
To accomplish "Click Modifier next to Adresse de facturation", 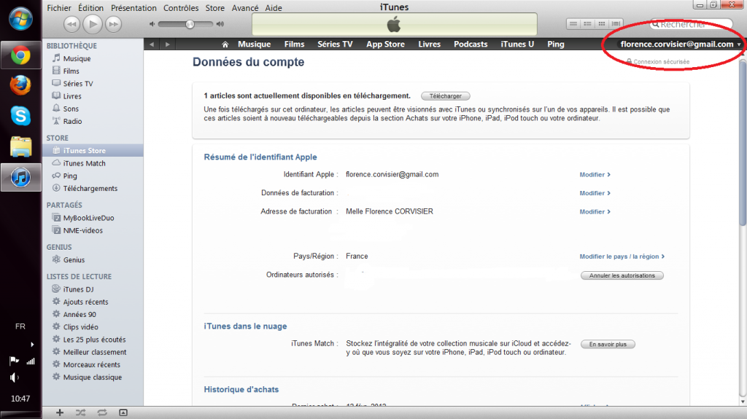I will [x=595, y=212].
